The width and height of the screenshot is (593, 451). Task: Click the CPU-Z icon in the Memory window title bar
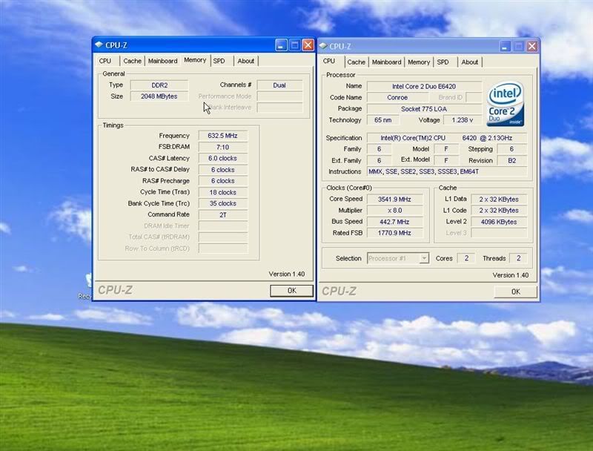(99, 45)
